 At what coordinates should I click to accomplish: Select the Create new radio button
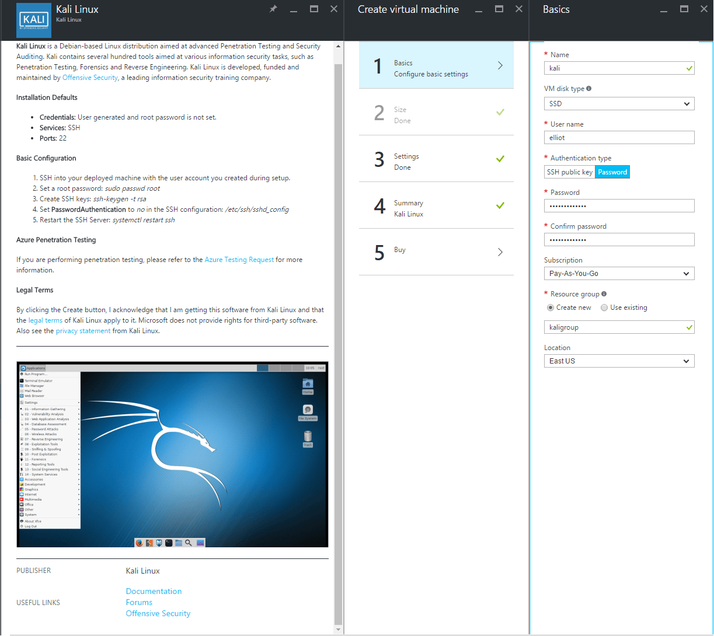550,307
